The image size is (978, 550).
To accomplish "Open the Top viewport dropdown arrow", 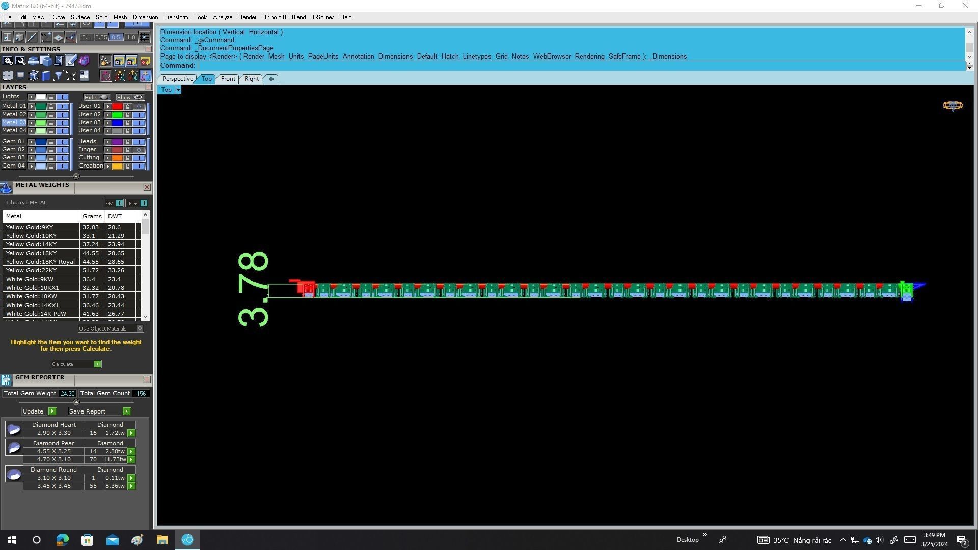I will (178, 90).
